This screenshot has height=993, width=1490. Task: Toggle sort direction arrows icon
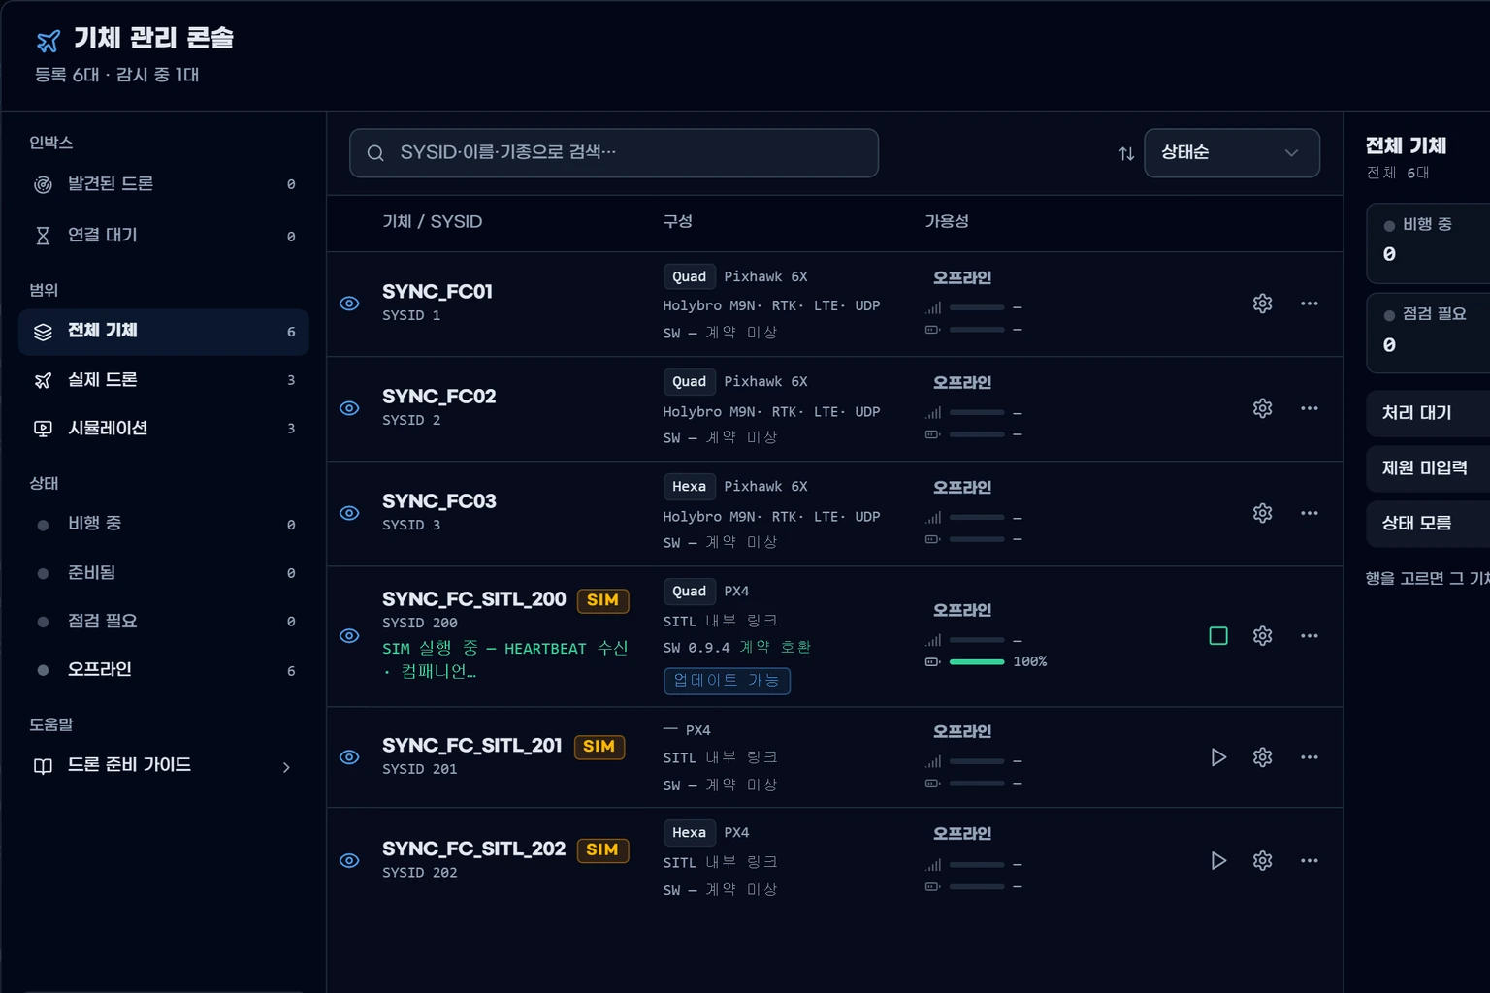(x=1126, y=153)
